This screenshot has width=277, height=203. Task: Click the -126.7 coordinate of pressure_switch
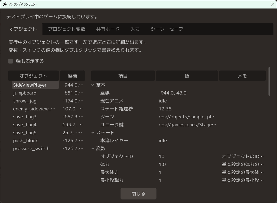pyautogui.click(x=73, y=148)
